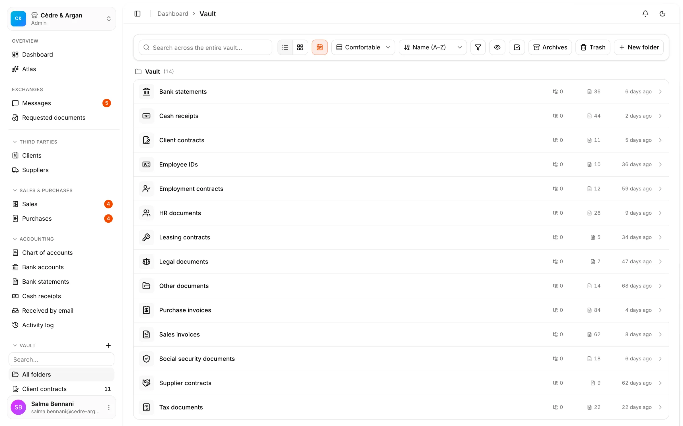Image resolution: width=683 pixels, height=426 pixels.
Task: Click Client contracts folder pen icon
Action: 146,140
